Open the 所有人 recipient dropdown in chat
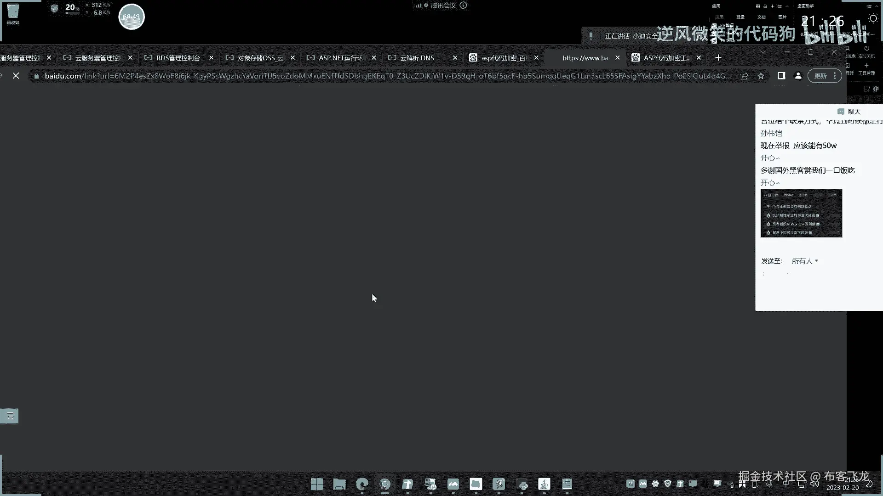Viewport: 883px width, 496px height. tap(805, 261)
